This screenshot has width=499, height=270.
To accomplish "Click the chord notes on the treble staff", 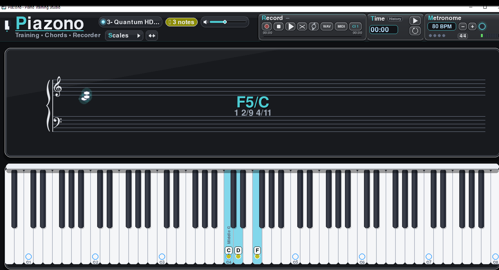I will click(x=85, y=96).
